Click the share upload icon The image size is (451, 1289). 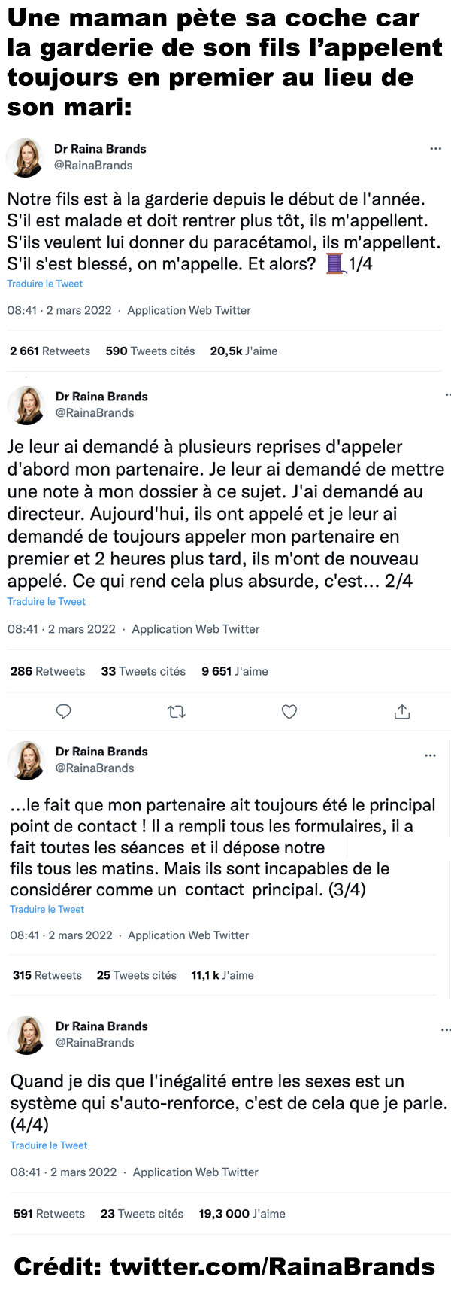pyautogui.click(x=402, y=711)
